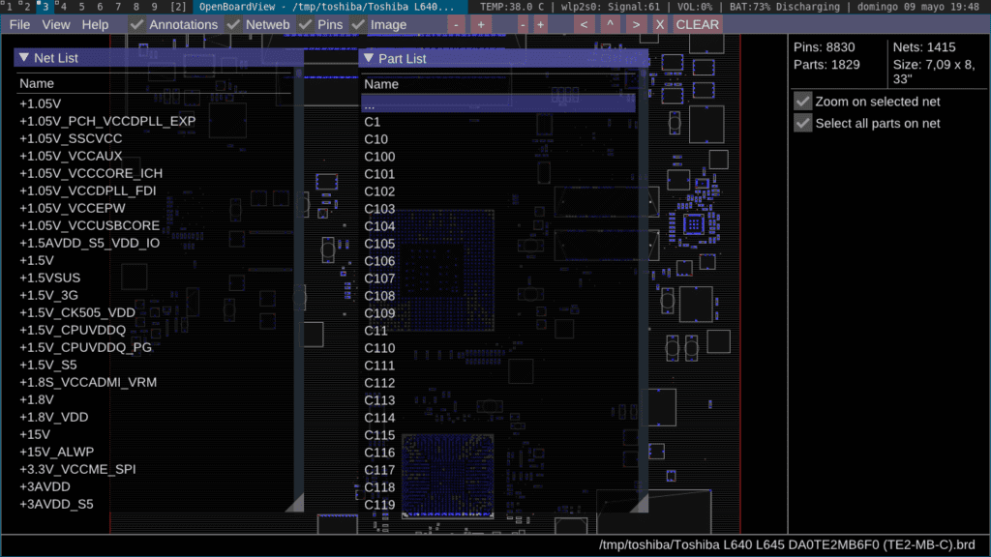991x557 pixels.
Task: Toggle the Pins checkbox
Action: pyautogui.click(x=305, y=24)
